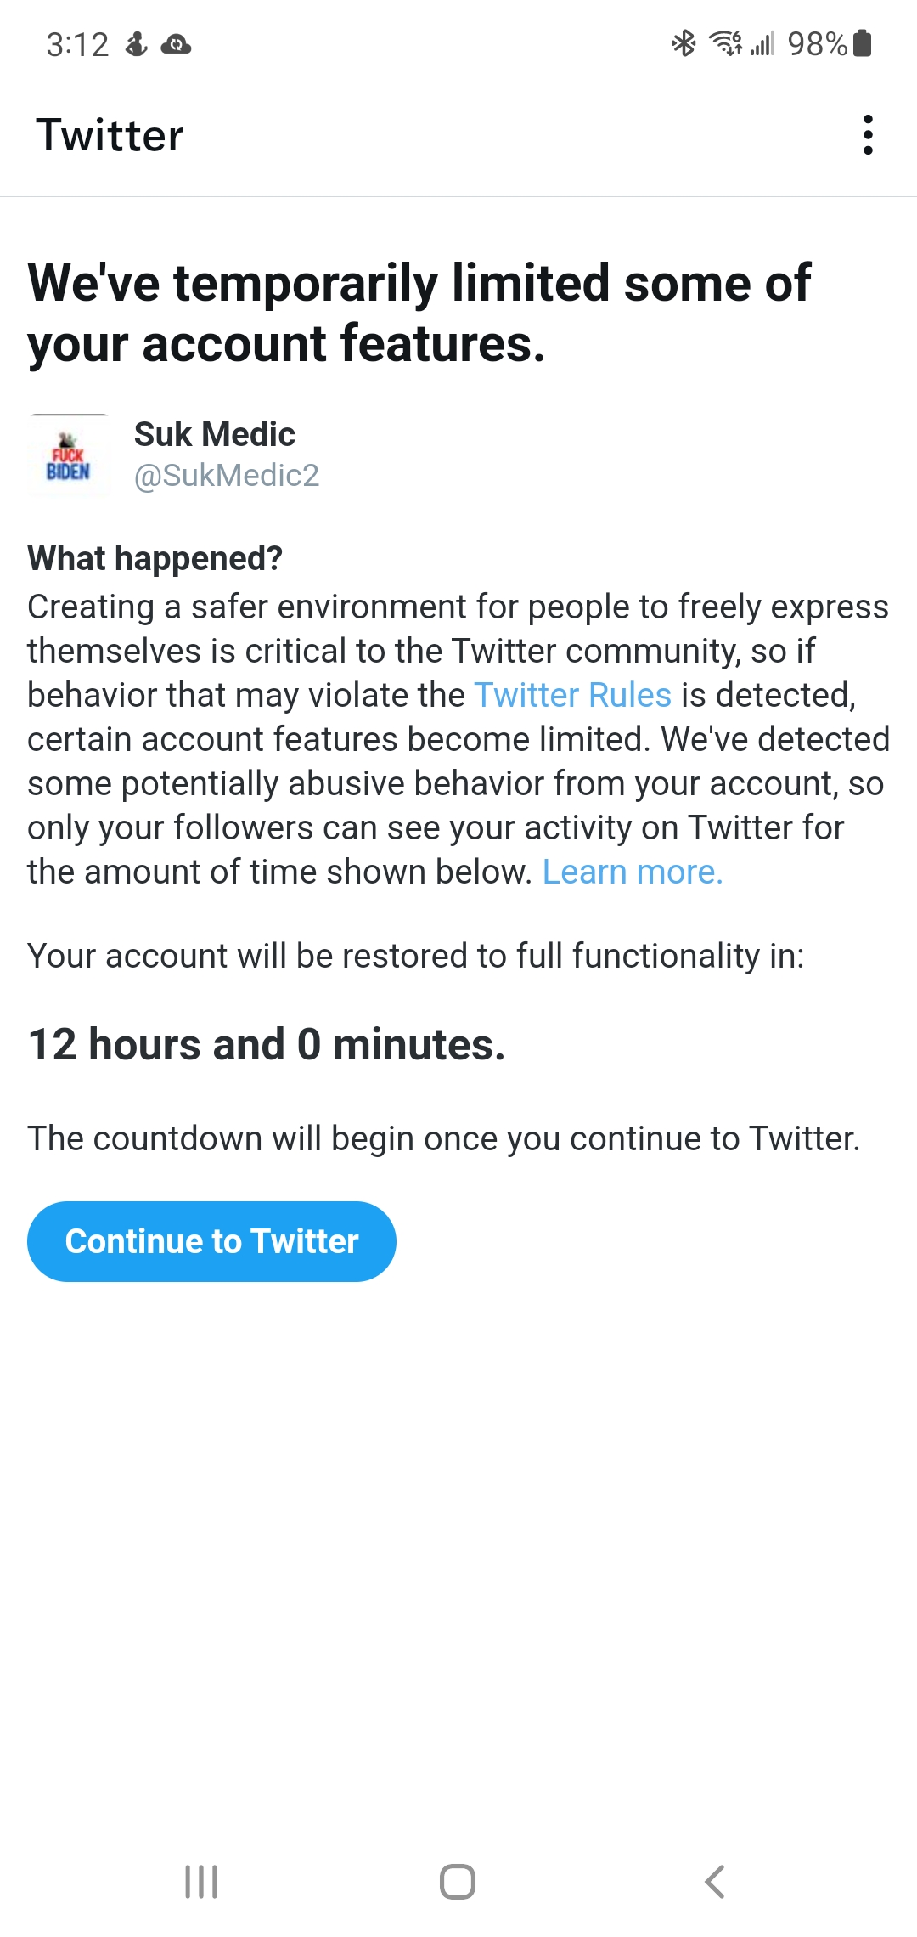Open the Twitter Rules link
Image resolution: width=917 pixels, height=1937 pixels.
pos(572,695)
